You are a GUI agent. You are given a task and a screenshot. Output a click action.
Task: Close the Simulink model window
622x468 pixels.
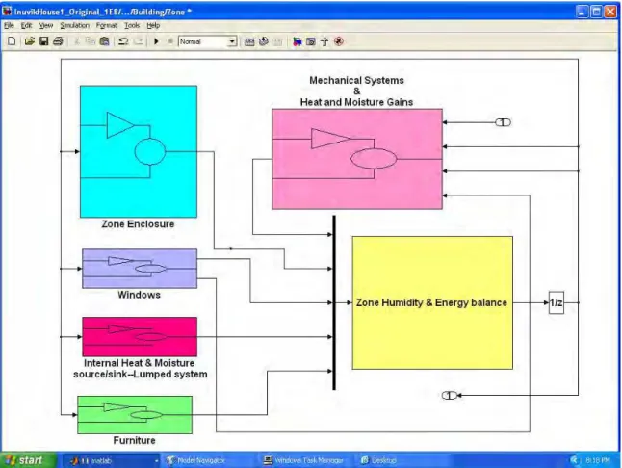pos(610,12)
